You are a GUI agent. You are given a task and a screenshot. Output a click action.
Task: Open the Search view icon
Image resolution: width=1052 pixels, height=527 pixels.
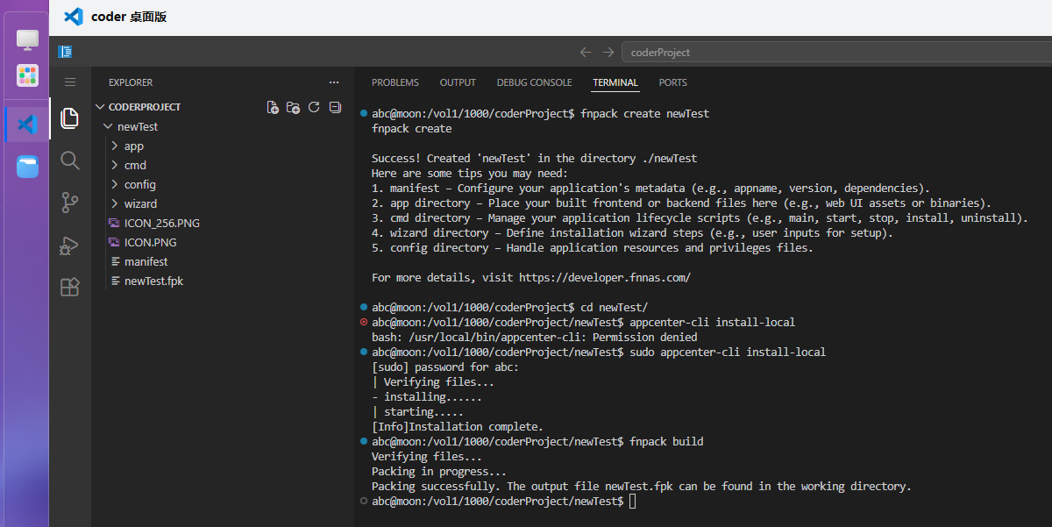70,160
